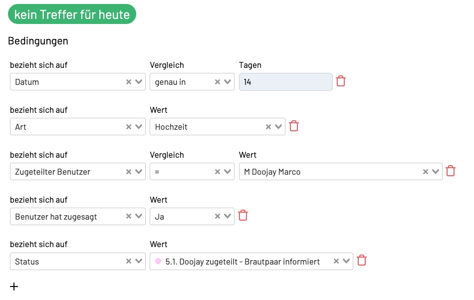The height and width of the screenshot is (300, 474).
Task: Remove the Zugeteilter Benutzer condition
Action: 451,171
